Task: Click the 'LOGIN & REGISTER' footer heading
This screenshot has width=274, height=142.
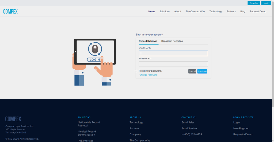Action: tap(243, 117)
